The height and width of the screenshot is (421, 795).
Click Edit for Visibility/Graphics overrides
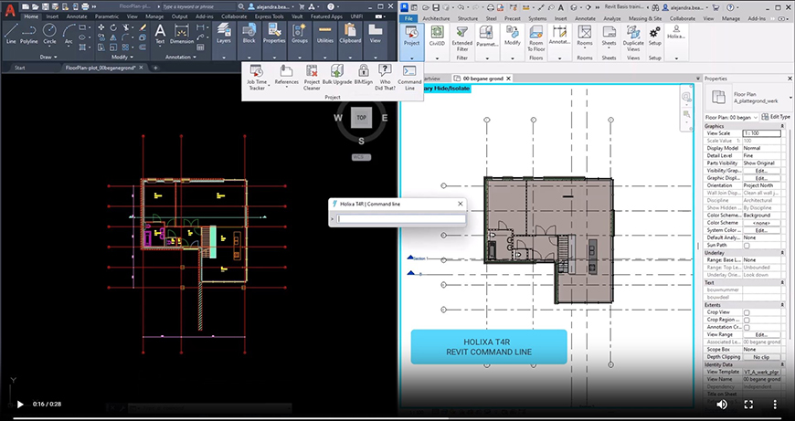click(761, 171)
